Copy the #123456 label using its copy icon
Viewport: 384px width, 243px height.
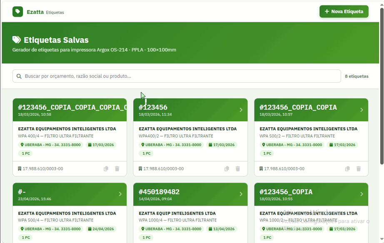coord(227,169)
